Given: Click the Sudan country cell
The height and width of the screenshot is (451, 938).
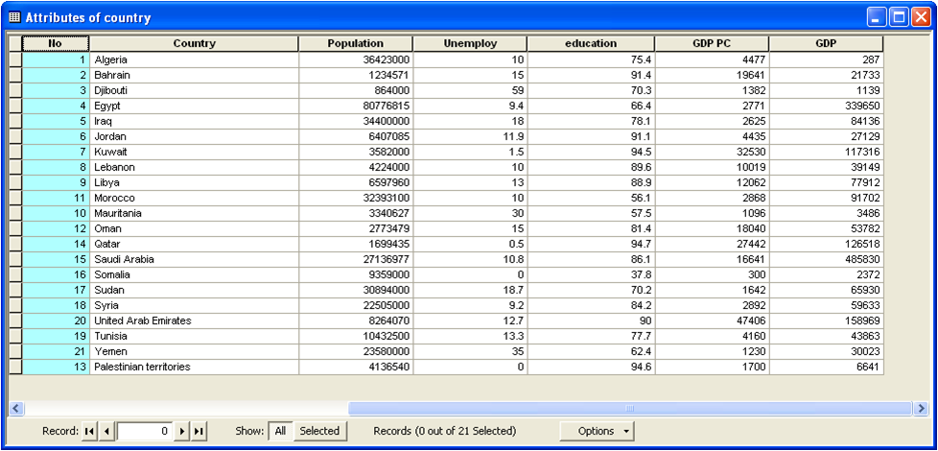Looking at the screenshot, I should tap(195, 290).
